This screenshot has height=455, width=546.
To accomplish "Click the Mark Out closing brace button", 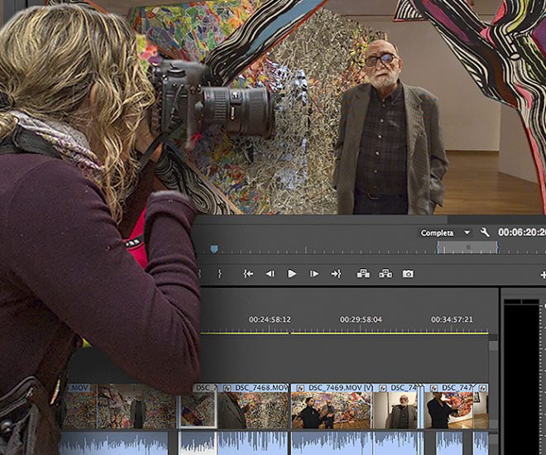I will point(220,274).
